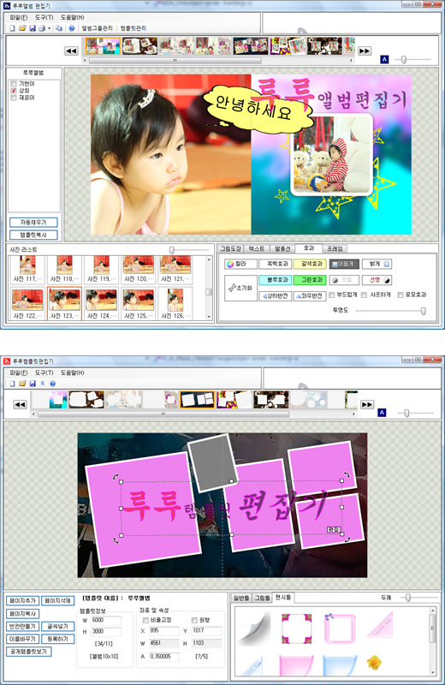Viewport: 445px width, 685px height.
Task: Click Save icon in template editor toolbar
Action: point(33,384)
